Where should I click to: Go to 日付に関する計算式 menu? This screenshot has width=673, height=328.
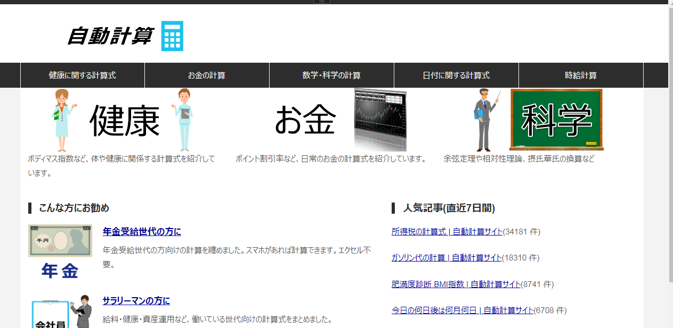pos(456,75)
